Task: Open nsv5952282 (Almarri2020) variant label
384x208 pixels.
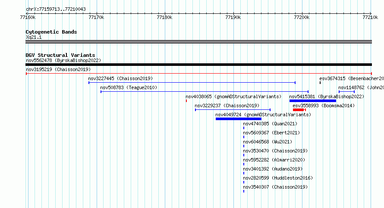Action: 274,160
